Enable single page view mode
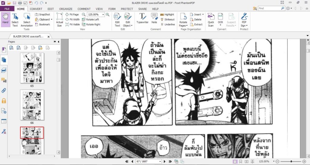The width and height of the screenshot is (310, 165). coord(235,161)
